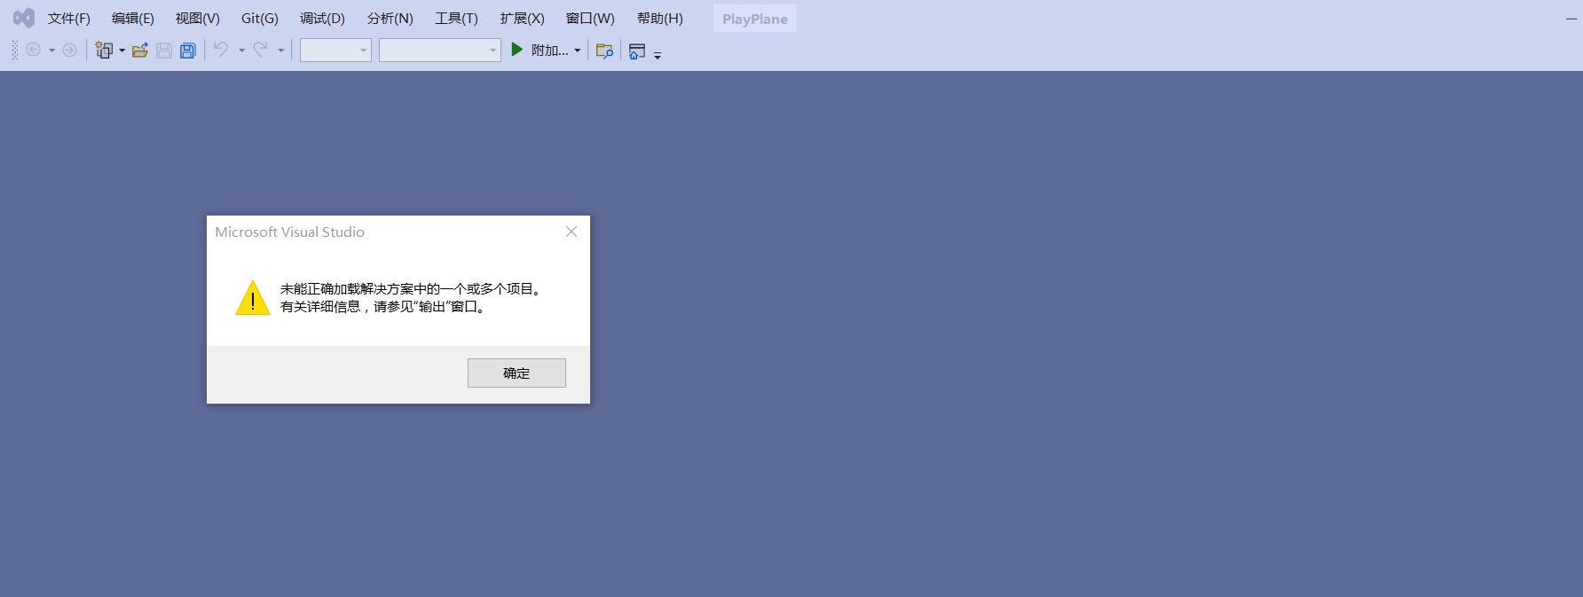Image resolution: width=1583 pixels, height=597 pixels.
Task: Open the Git(G) menu
Action: pos(260,19)
